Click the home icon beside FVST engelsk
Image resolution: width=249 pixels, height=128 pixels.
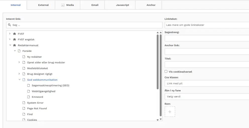pos(14,39)
